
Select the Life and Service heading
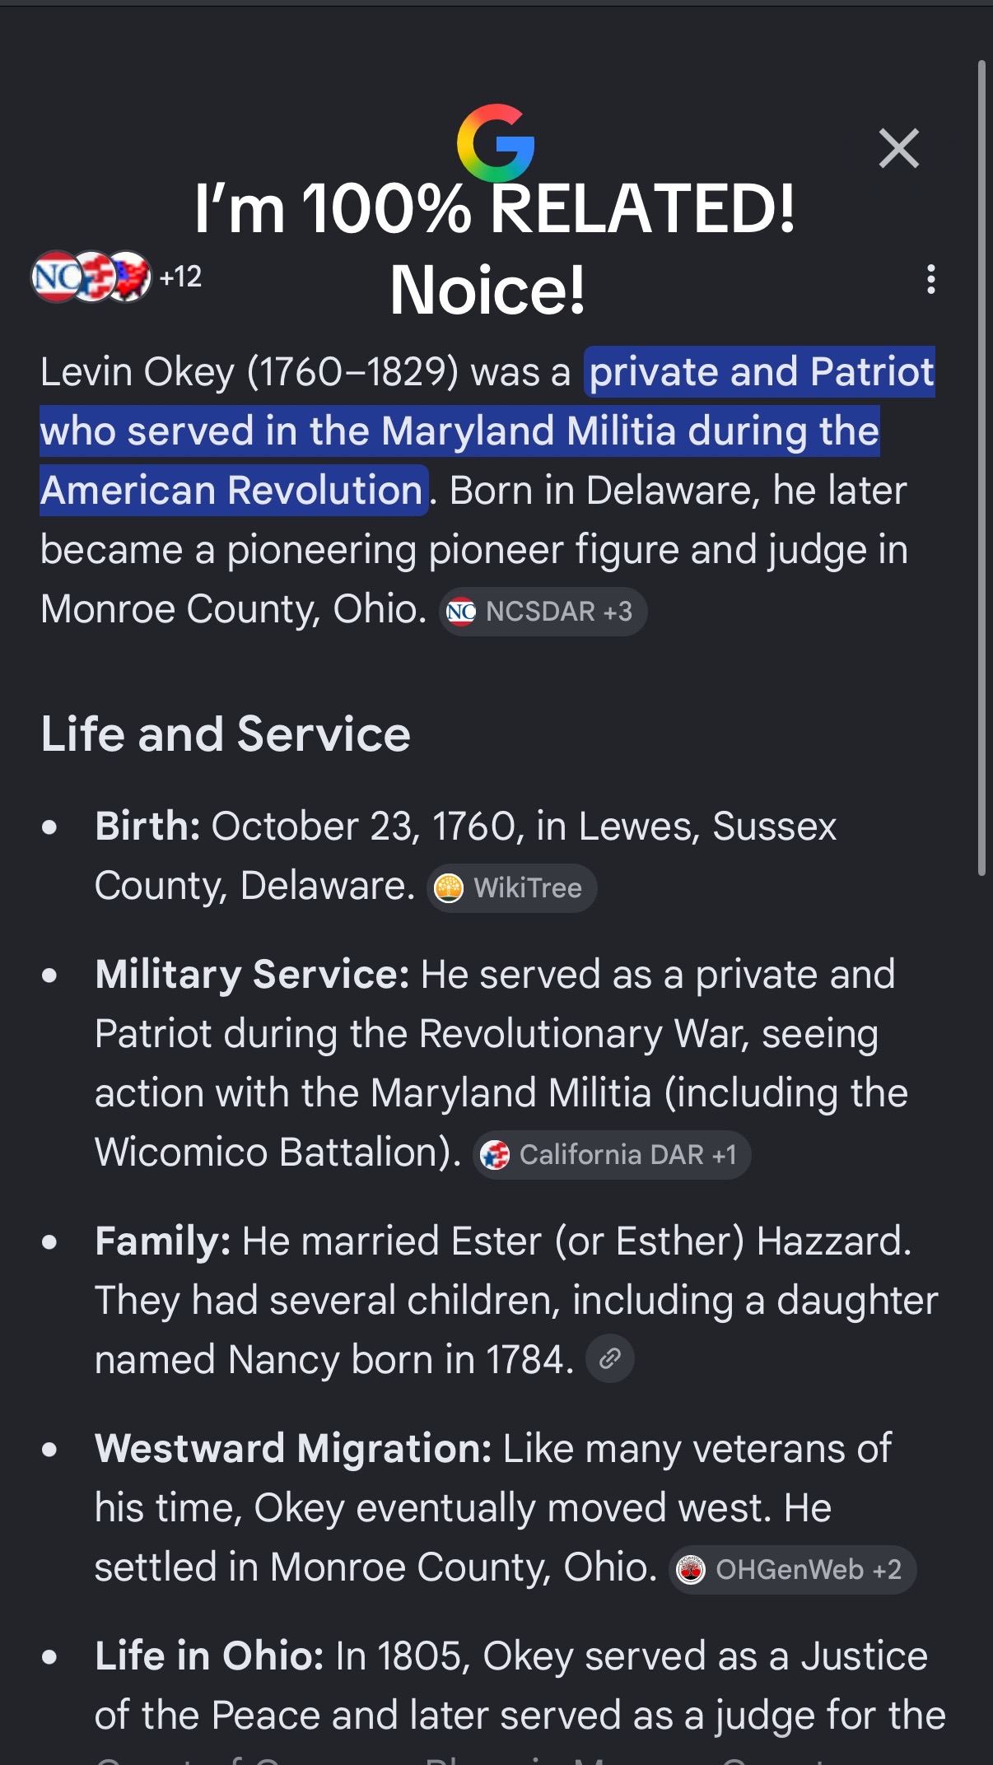point(226,733)
